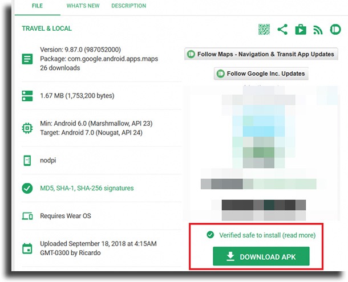Click the TRAVEL & LOCAL category link
348x282 pixels.
(47, 28)
